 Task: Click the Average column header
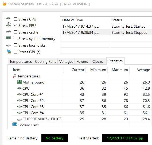(x=141, y=70)
